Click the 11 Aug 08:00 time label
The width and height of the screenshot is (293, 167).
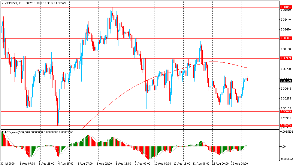click(x=201, y=164)
